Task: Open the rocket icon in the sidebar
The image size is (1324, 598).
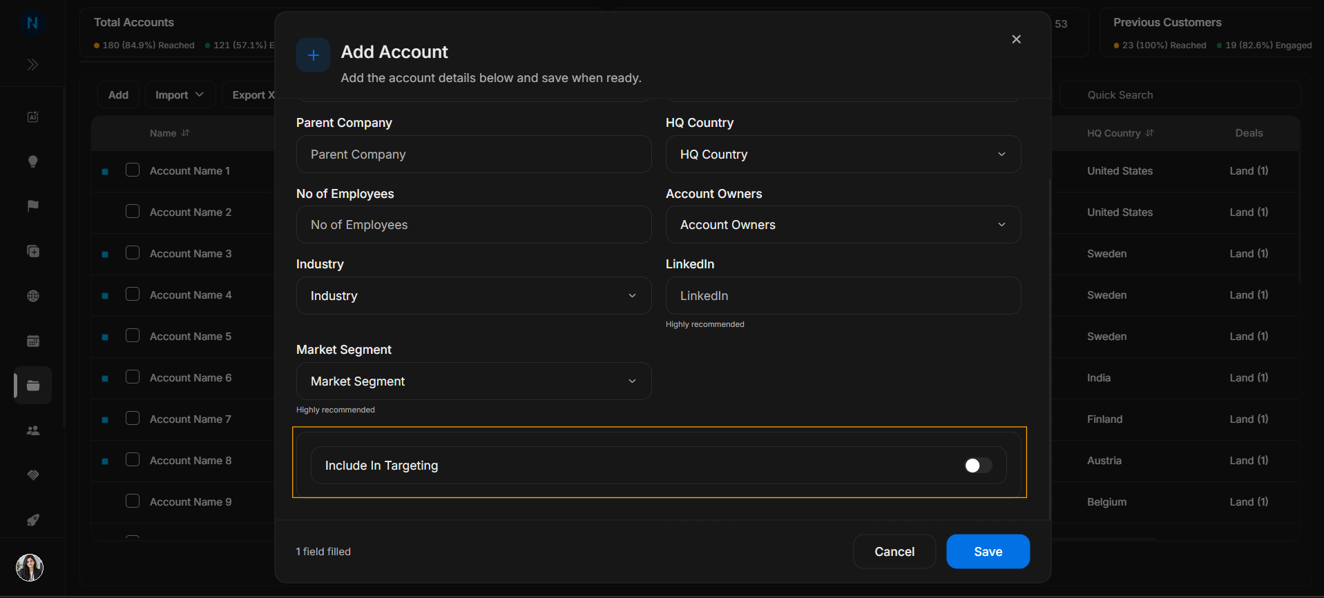Action: 32,520
